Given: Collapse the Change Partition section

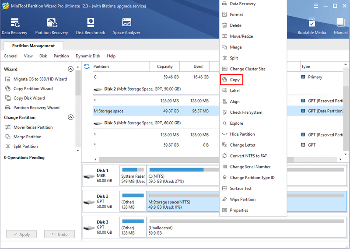Looking at the screenshot, I should pos(70,117).
